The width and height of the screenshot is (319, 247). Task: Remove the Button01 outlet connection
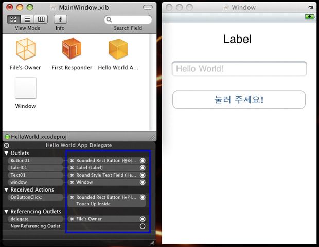coord(72,161)
